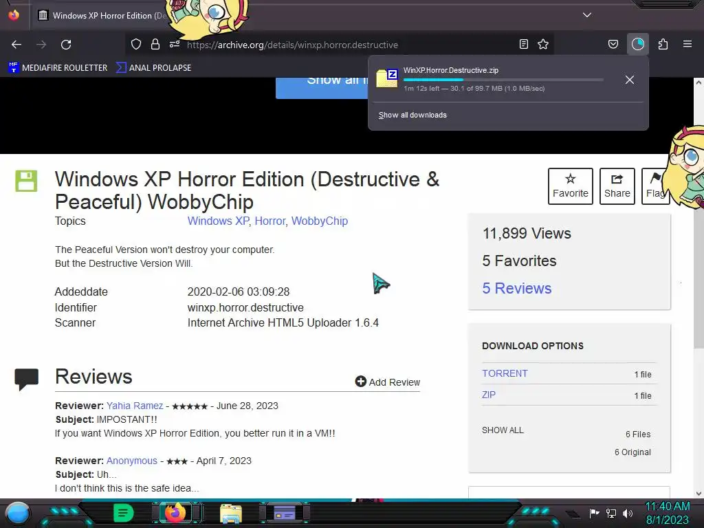
Task: Click scrollbar up arrow
Action: click(698, 82)
